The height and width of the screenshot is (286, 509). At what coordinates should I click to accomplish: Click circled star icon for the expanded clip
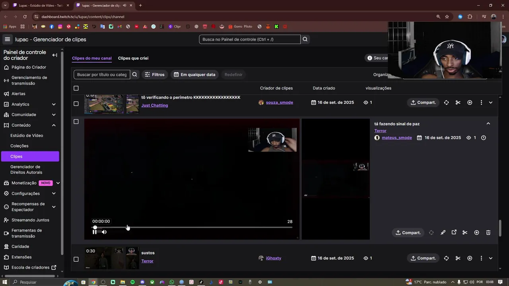point(476,233)
